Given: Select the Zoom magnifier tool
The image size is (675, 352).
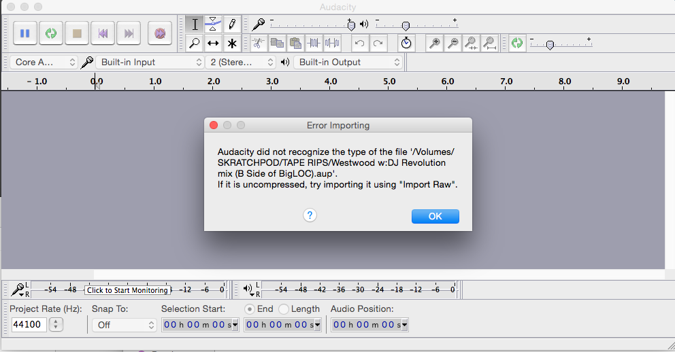Looking at the screenshot, I should (x=195, y=43).
